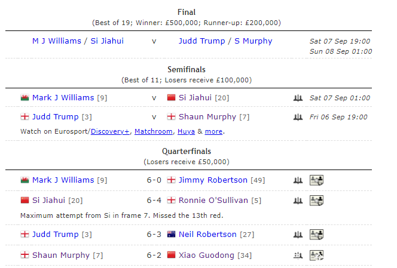Follow the Huya link
Image resolution: width=397 pixels, height=268 pixels.
tap(186, 131)
